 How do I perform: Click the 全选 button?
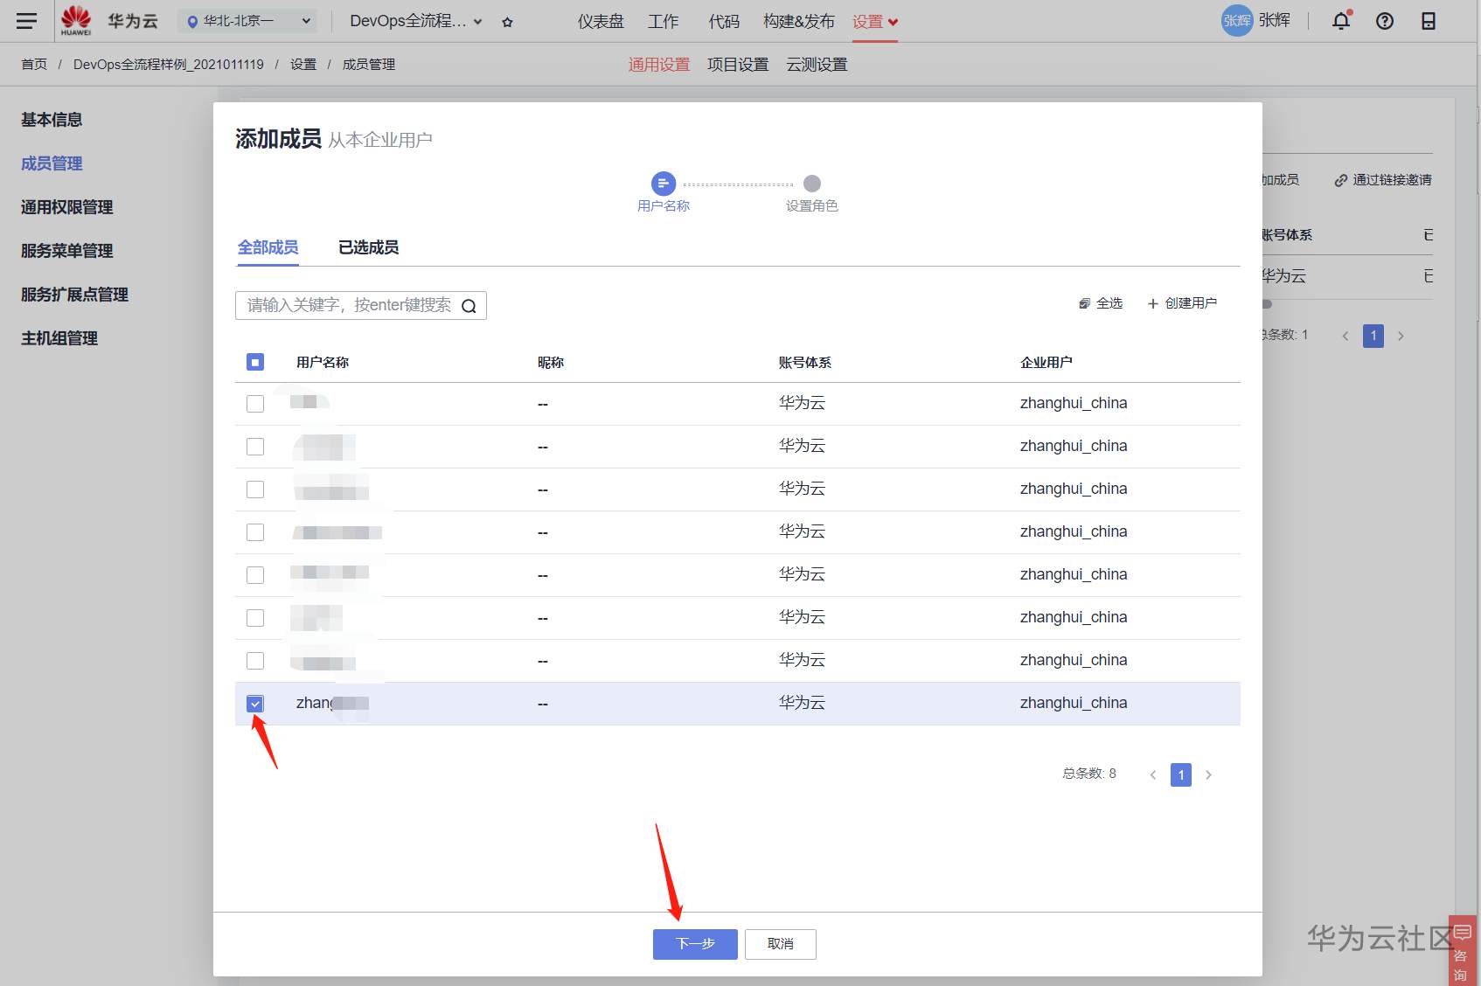[x=1101, y=303]
